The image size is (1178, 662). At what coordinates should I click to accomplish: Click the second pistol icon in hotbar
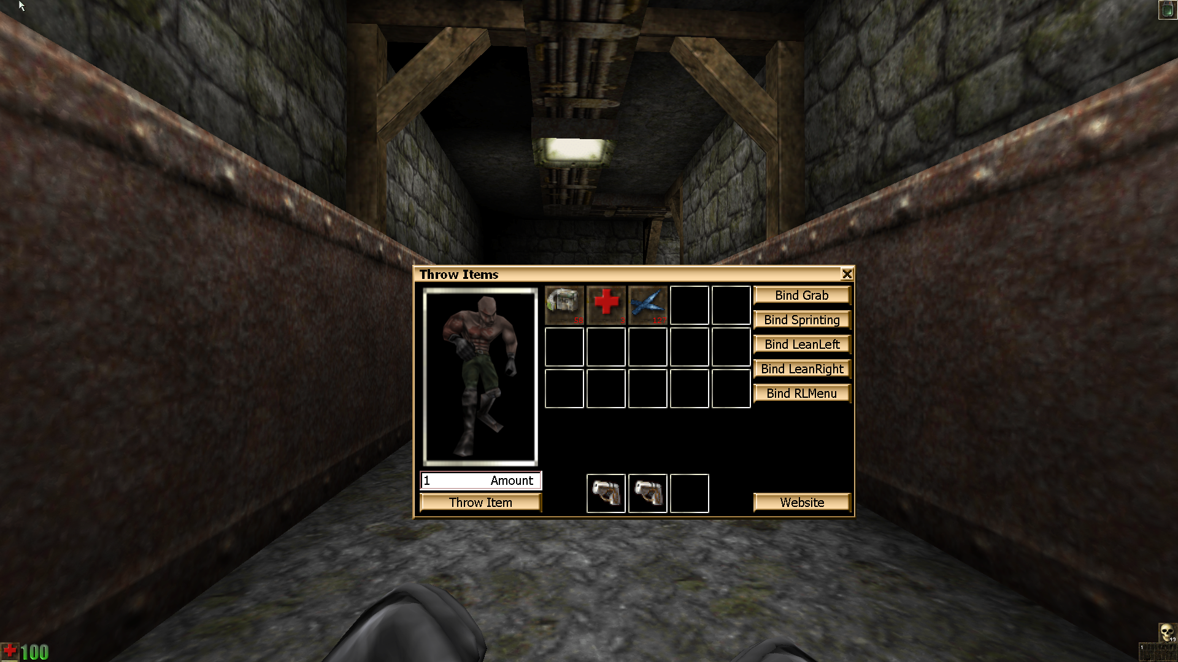click(x=647, y=492)
